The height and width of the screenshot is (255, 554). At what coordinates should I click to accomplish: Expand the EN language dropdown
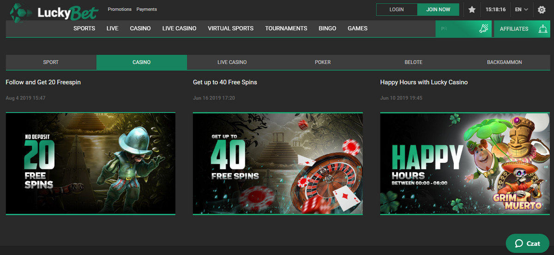pyautogui.click(x=522, y=9)
